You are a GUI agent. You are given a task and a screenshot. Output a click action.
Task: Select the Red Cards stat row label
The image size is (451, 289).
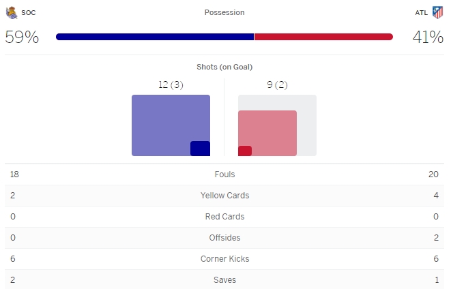point(224,217)
